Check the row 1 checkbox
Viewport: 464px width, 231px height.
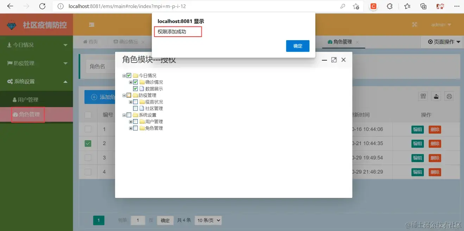pos(88,129)
